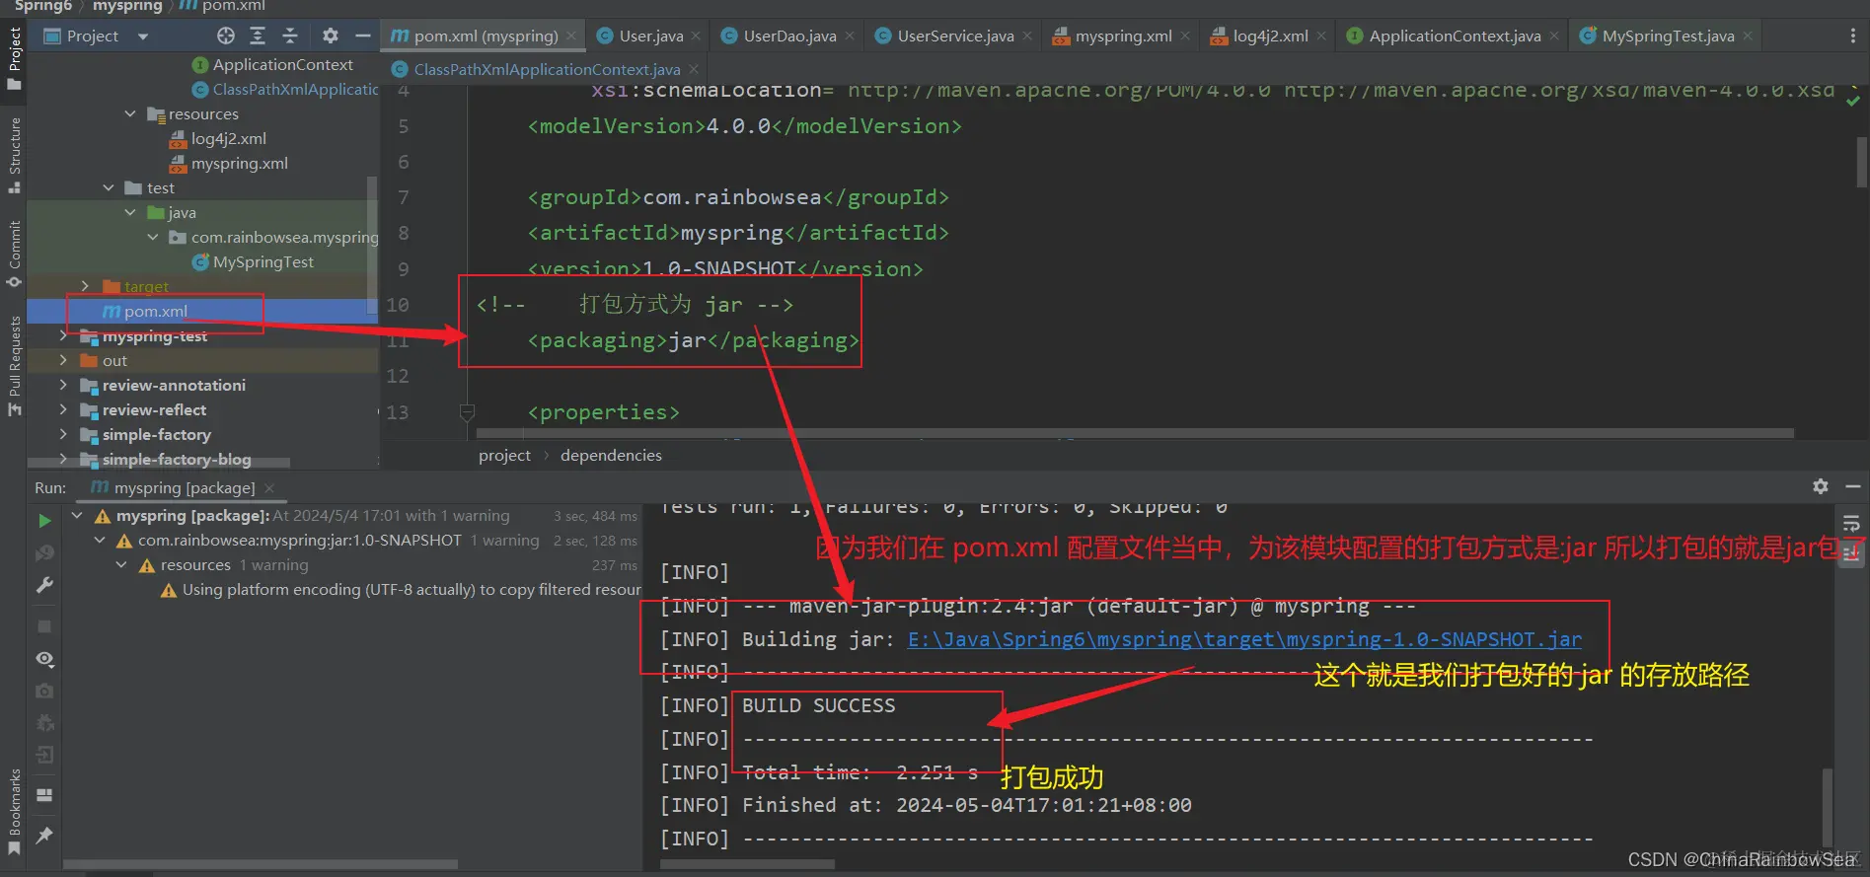Select opened file with the locate icon
Viewport: 1870px width, 877px height.
click(x=226, y=36)
